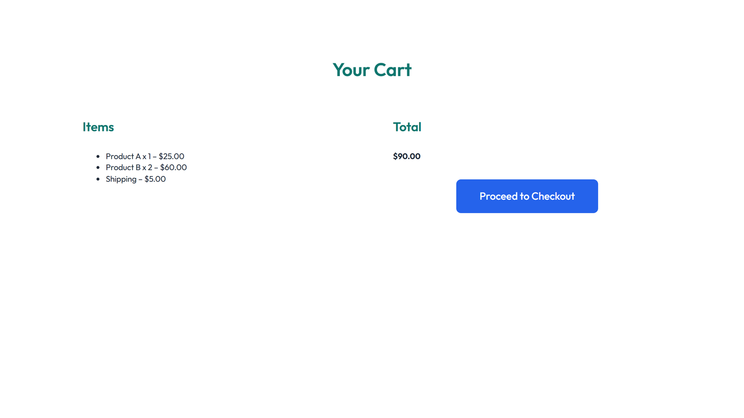Image resolution: width=744 pixels, height=418 pixels.
Task: Click the $90.00 total amount
Action: pos(406,156)
